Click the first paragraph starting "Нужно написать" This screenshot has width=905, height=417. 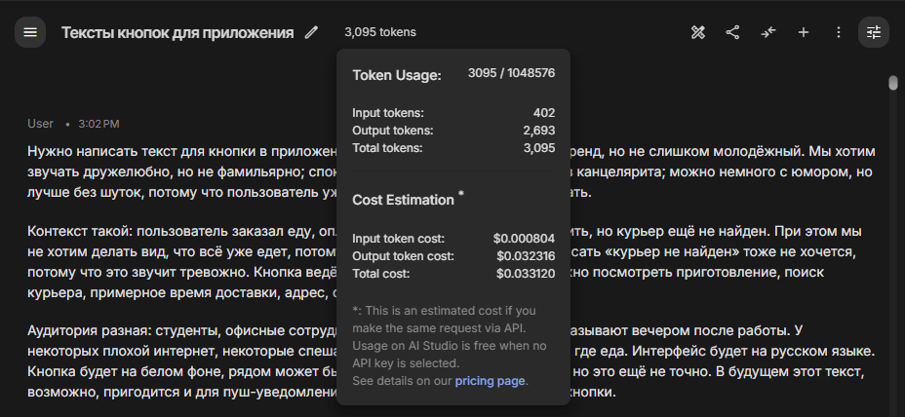[x=452, y=171]
